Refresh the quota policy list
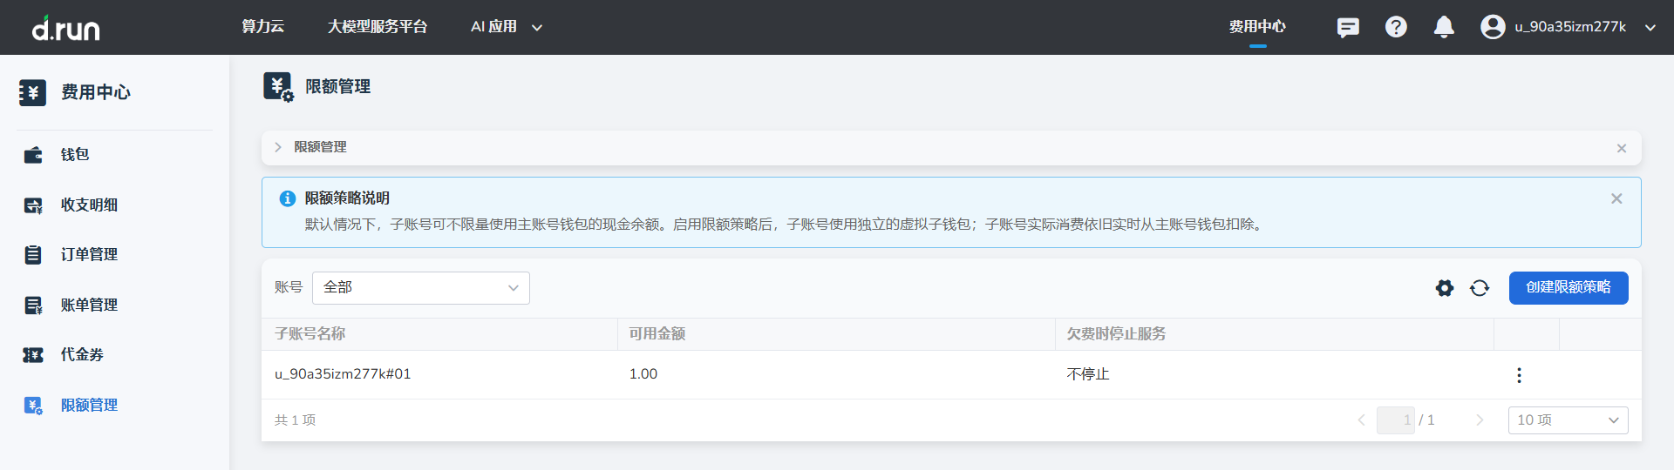 click(1480, 288)
